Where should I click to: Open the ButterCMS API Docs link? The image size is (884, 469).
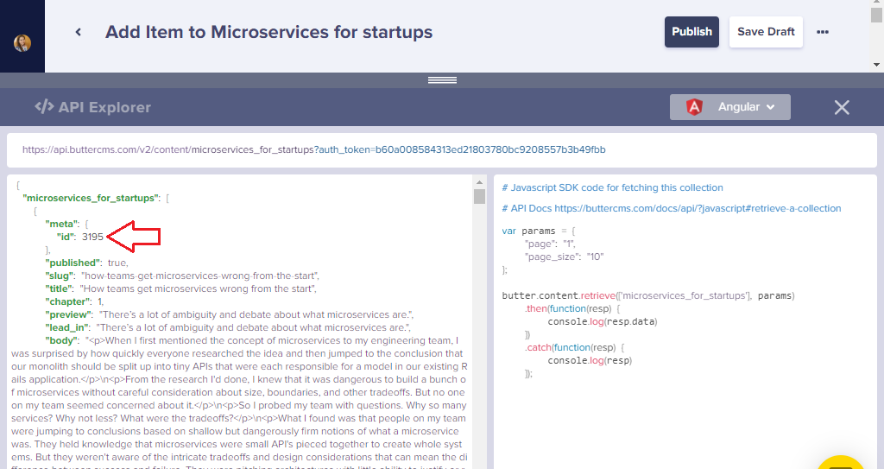click(x=698, y=208)
